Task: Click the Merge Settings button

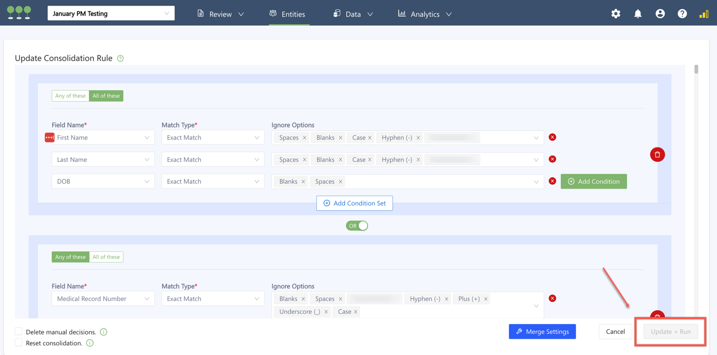Action: coord(542,331)
